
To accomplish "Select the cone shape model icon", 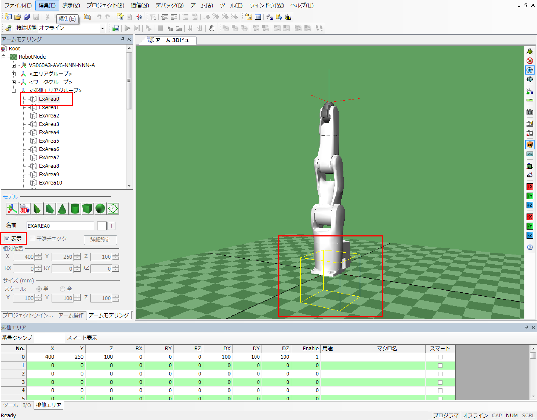I will pyautogui.click(x=62, y=209).
